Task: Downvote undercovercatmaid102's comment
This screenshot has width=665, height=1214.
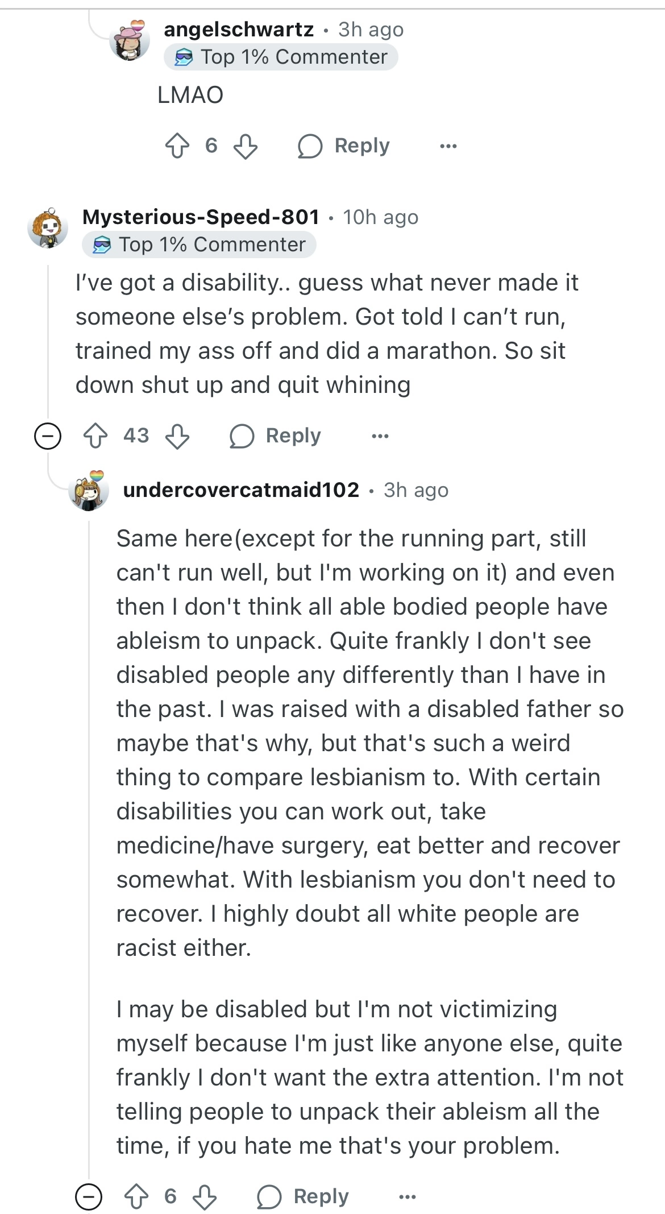Action: (x=205, y=1197)
